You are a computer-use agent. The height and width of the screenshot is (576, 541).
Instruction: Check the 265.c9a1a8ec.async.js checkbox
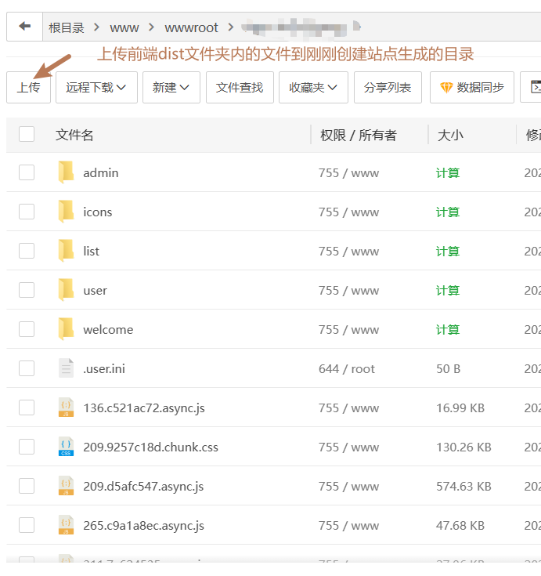27,525
